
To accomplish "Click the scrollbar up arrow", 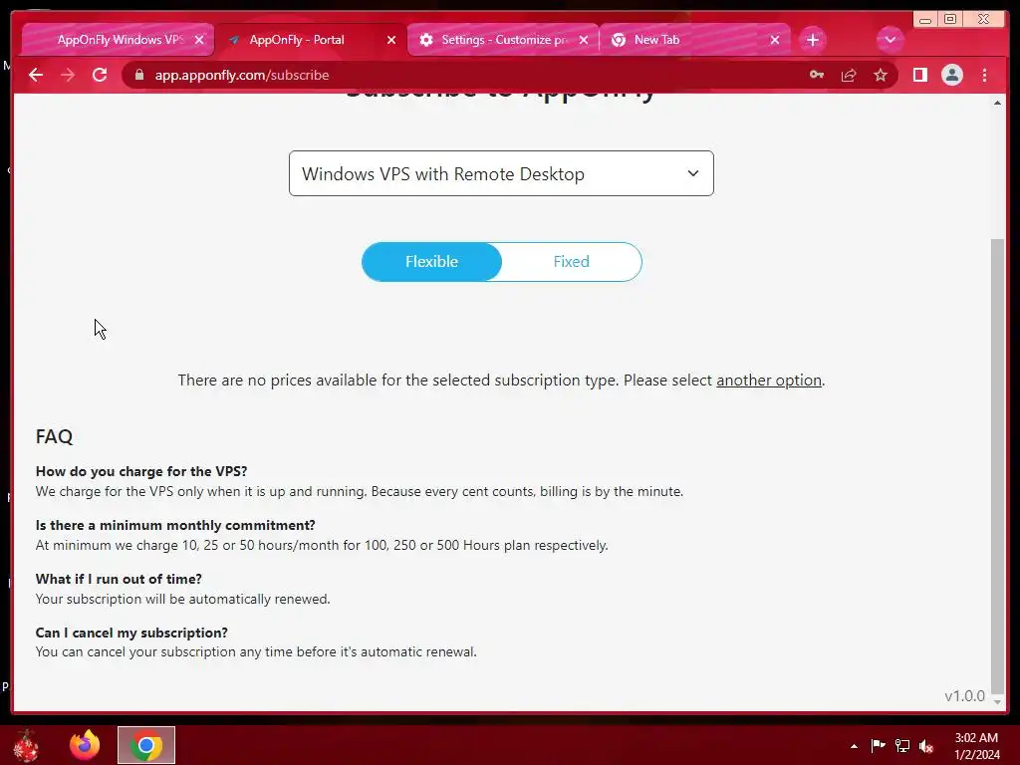I will point(997,103).
